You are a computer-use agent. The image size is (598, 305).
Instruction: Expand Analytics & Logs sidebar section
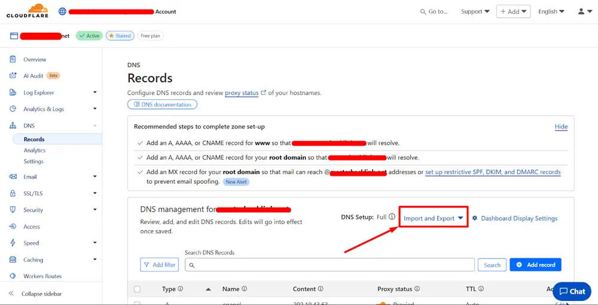[94, 109]
